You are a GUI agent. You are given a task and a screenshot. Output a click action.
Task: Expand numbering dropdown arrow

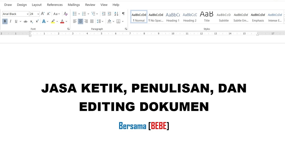[88, 14]
